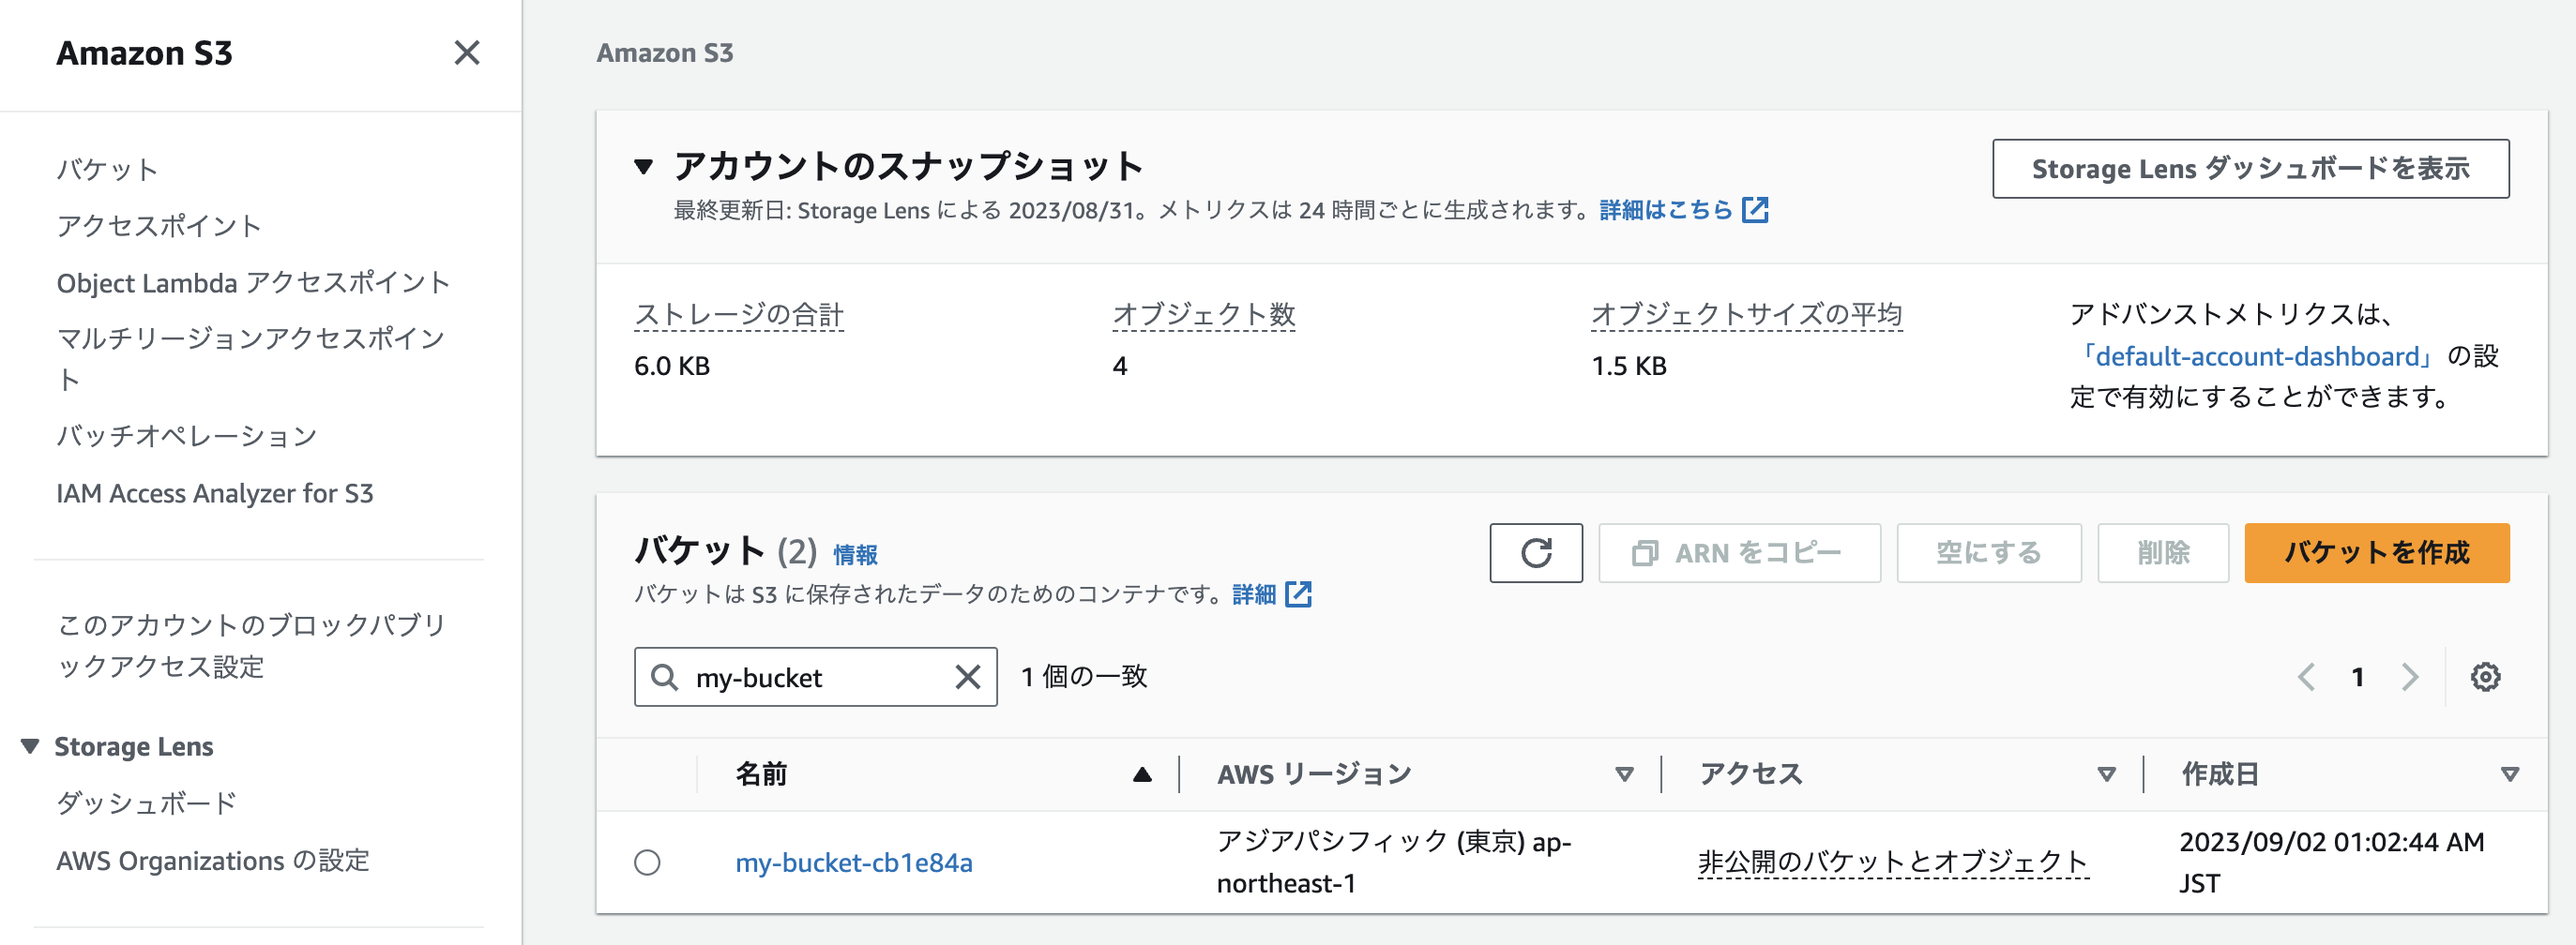This screenshot has width=2576, height=945.
Task: Click バケットを作成 button
Action: [x=2376, y=552]
